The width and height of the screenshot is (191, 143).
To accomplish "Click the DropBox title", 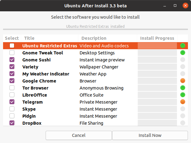I will click(x=32, y=123).
